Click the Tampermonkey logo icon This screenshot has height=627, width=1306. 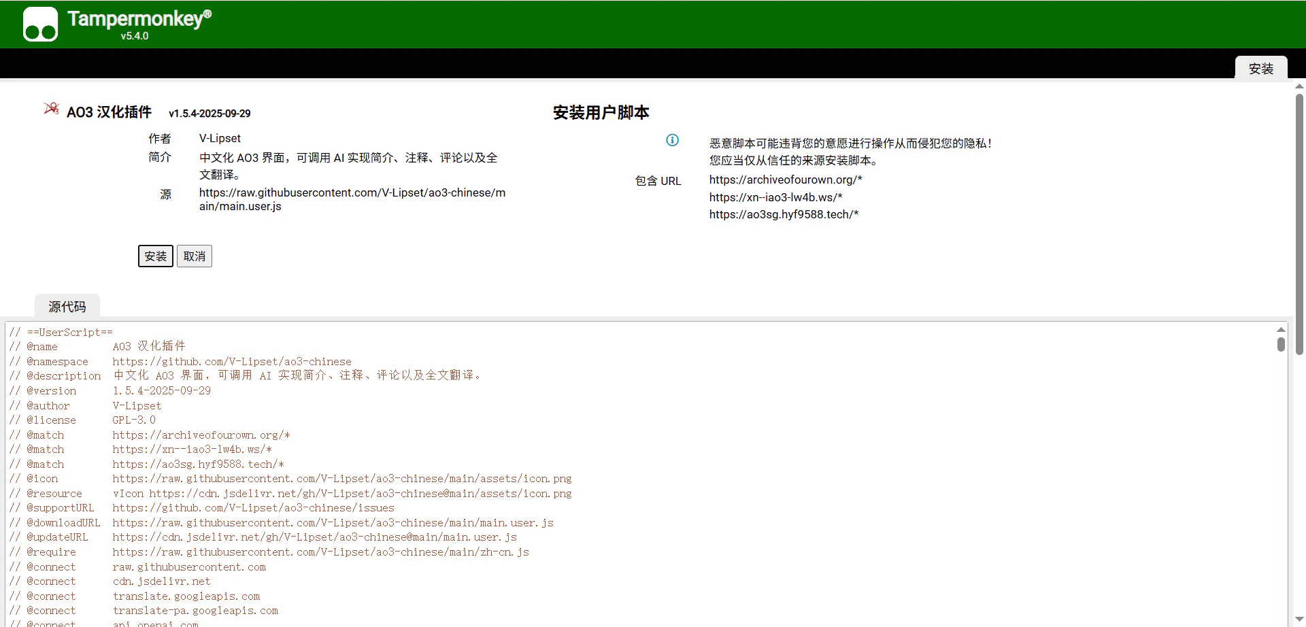click(40, 24)
